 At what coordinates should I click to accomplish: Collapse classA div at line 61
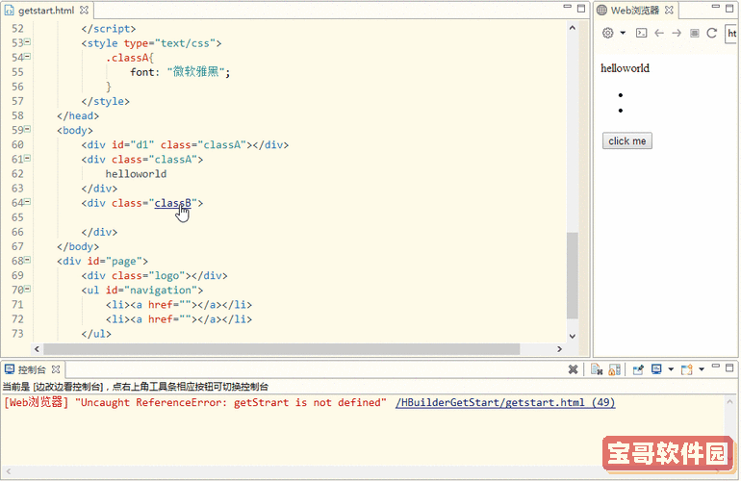[27, 159]
